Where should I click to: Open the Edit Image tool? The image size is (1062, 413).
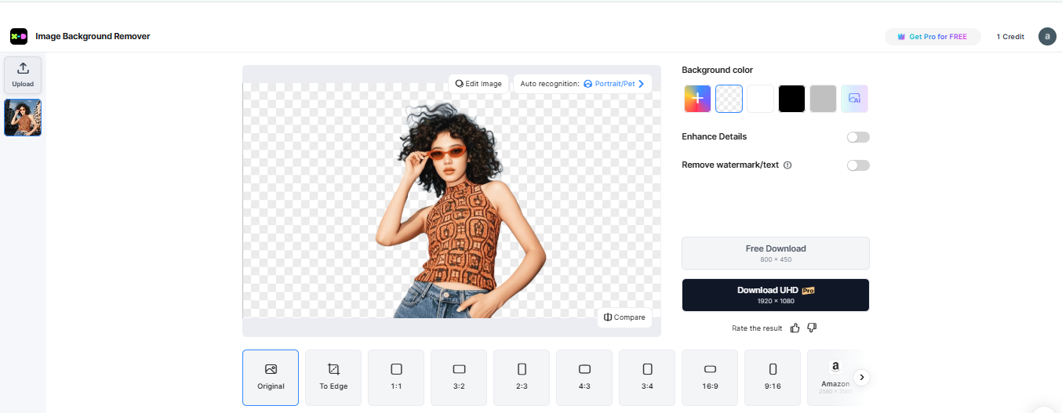(478, 84)
